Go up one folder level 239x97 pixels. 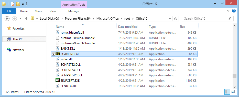tap(26, 19)
